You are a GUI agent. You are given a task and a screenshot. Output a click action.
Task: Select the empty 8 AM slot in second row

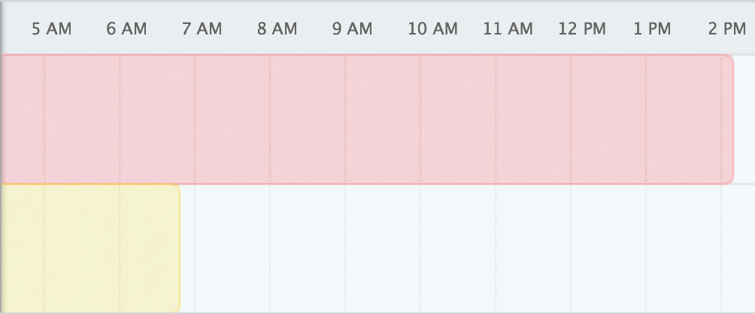pos(308,248)
